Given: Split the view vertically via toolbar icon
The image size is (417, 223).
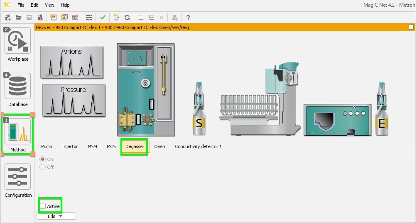Looking at the screenshot, I should tap(141, 17).
